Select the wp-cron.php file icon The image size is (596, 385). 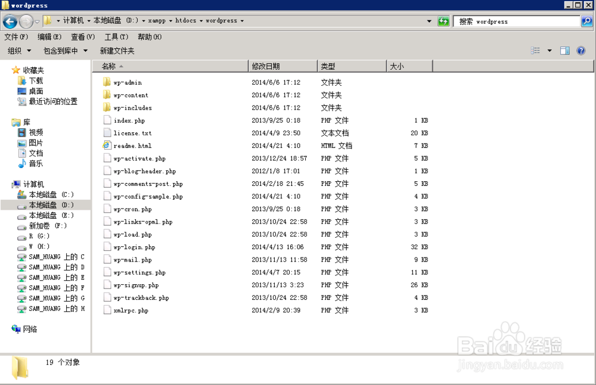[x=107, y=209]
